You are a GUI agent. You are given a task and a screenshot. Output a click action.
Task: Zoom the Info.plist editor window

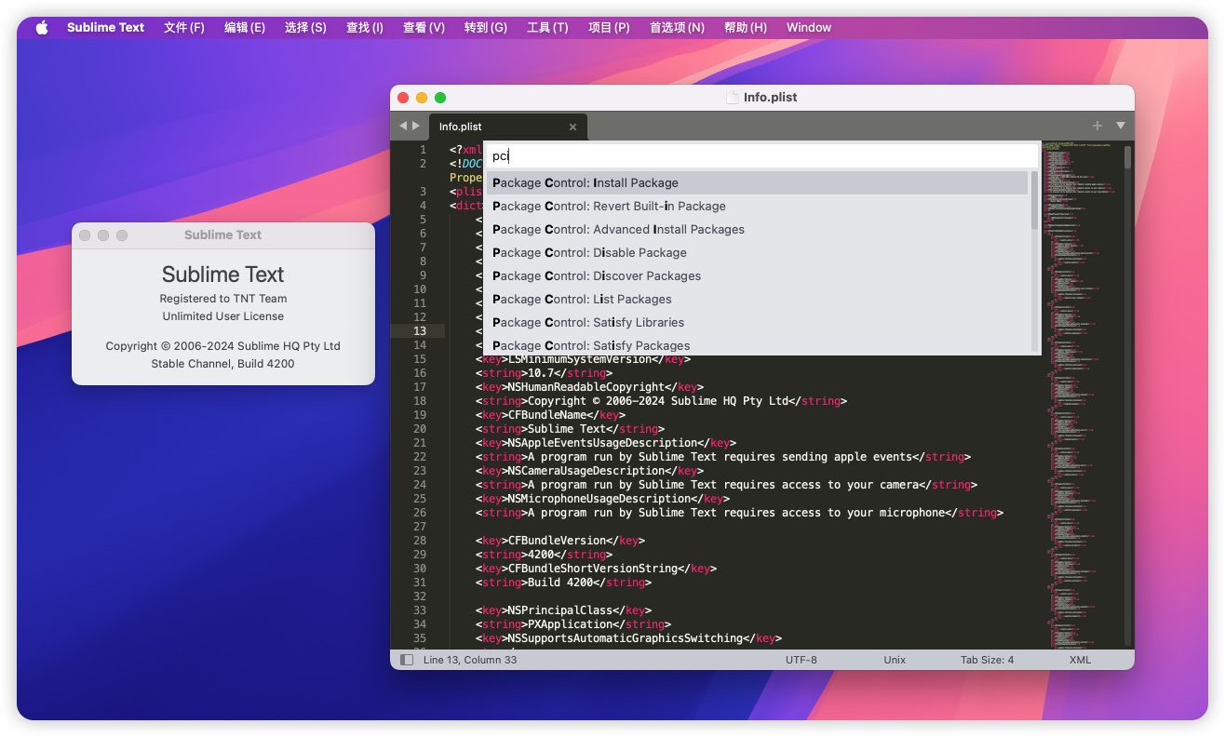coord(440,97)
